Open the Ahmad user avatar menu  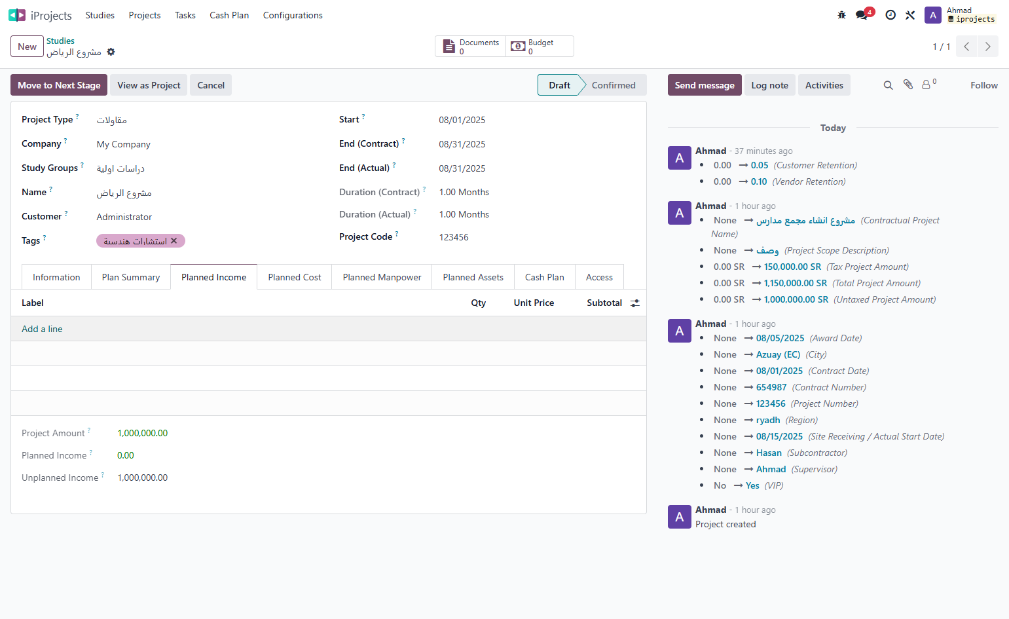(933, 15)
